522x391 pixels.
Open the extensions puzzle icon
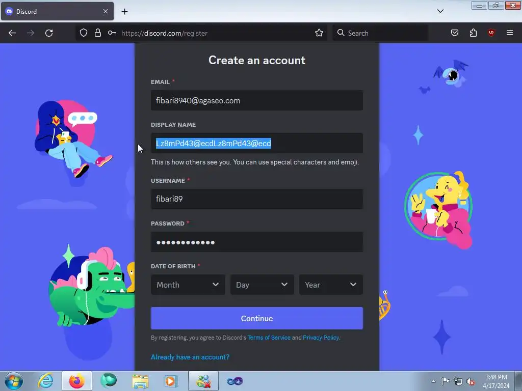pyautogui.click(x=473, y=33)
